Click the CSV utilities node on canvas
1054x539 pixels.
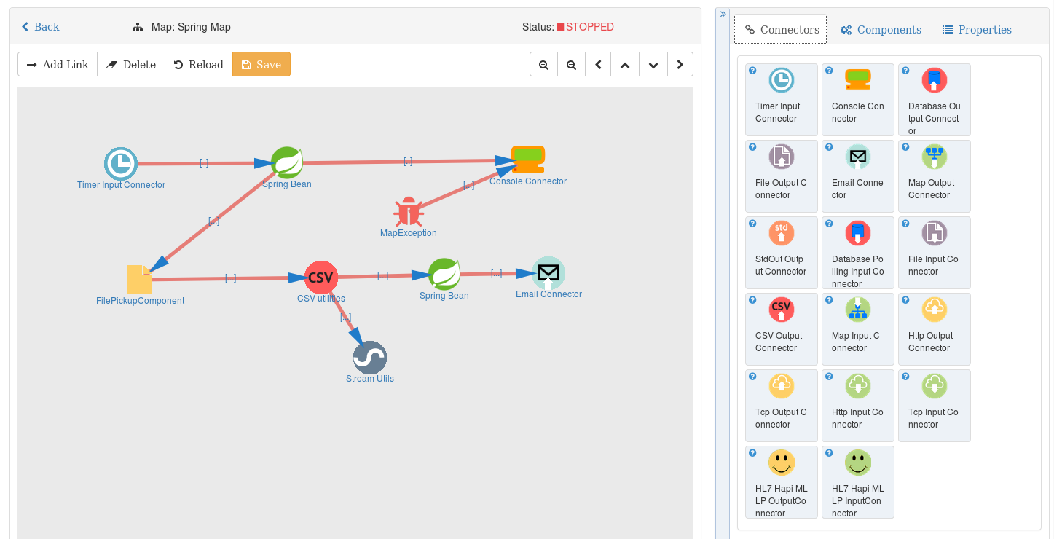[x=321, y=278]
